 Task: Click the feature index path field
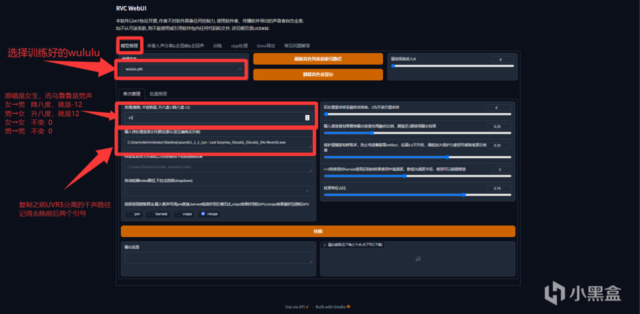coord(218,166)
